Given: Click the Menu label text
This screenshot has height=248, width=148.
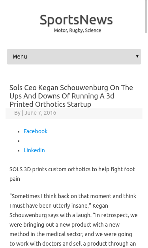Looking at the screenshot, I should point(20,57).
